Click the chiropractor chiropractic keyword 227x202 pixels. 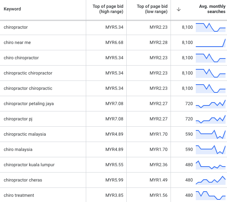(x=28, y=88)
